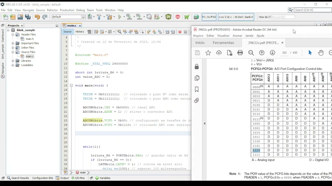Go to previous PDF page with up arrow
Screen dimensions: 332x186
[262, 53]
